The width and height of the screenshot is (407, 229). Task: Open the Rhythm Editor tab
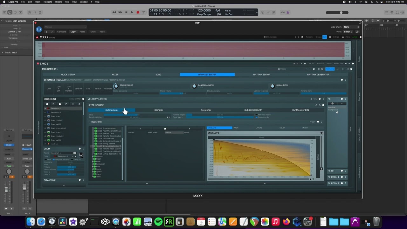pos(262,75)
